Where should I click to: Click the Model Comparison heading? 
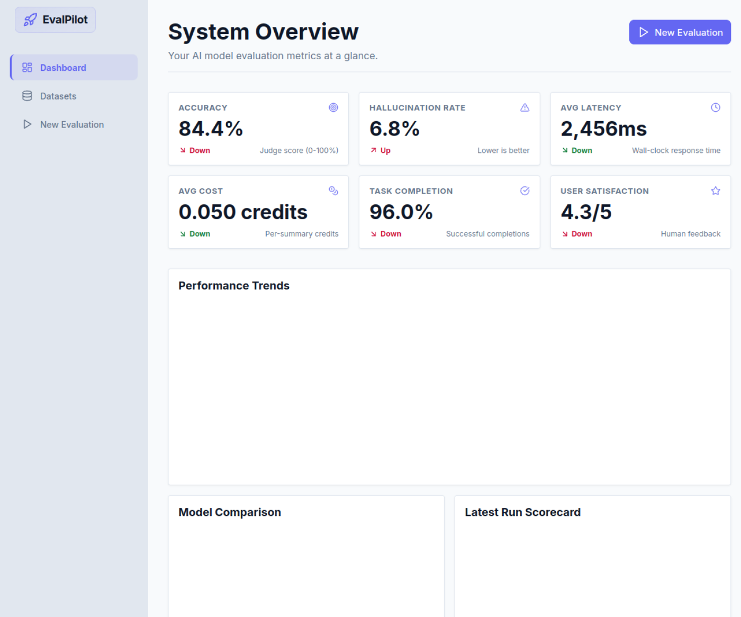coord(230,512)
